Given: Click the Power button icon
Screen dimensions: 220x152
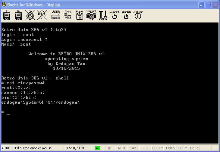Looking at the screenshot, I should click(x=138, y=15).
